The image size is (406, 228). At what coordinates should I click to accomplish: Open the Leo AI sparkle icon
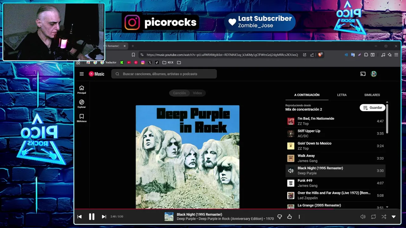click(x=390, y=55)
